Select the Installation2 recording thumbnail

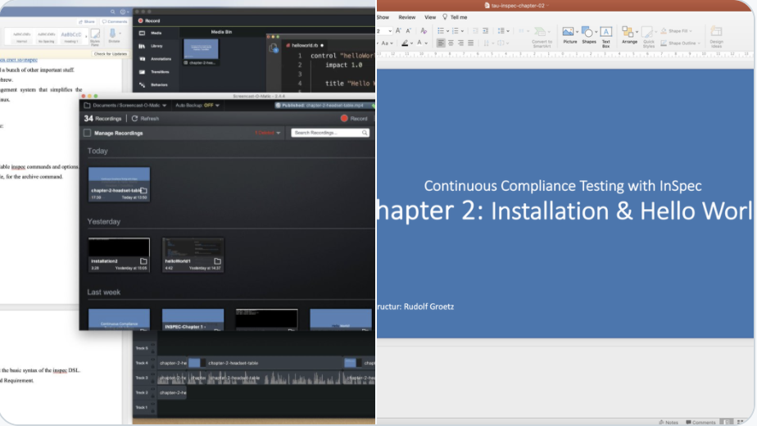[119, 255]
